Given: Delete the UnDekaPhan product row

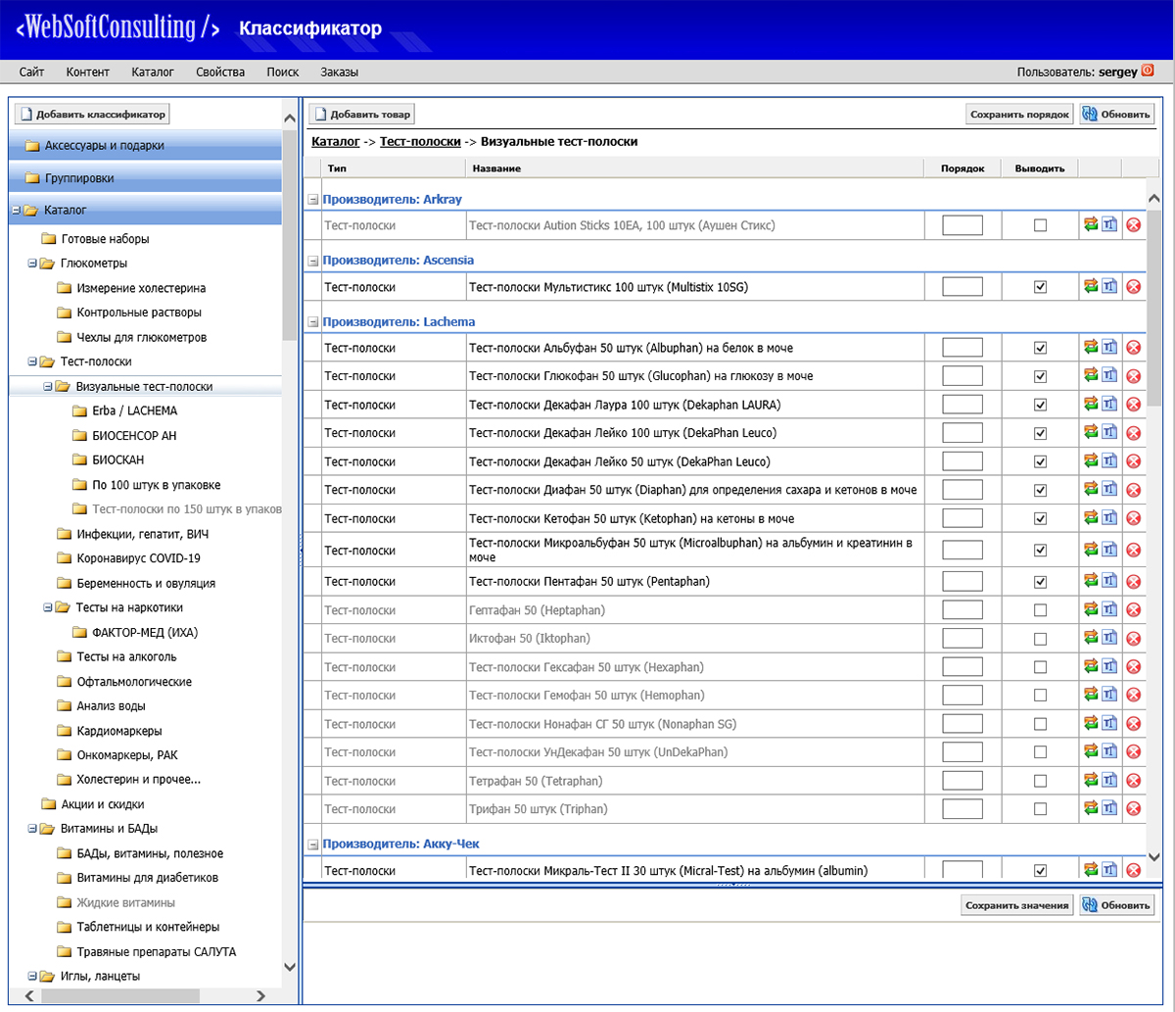Looking at the screenshot, I should tap(1134, 751).
